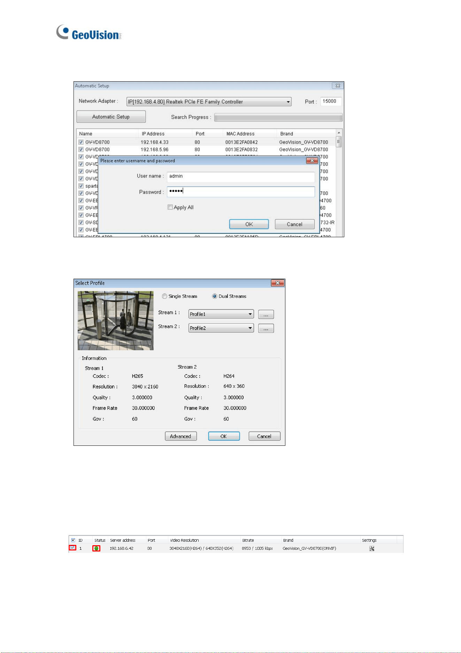Uncheck the checkbox for camera ID 1 row
The width and height of the screenshot is (461, 653).
point(72,548)
